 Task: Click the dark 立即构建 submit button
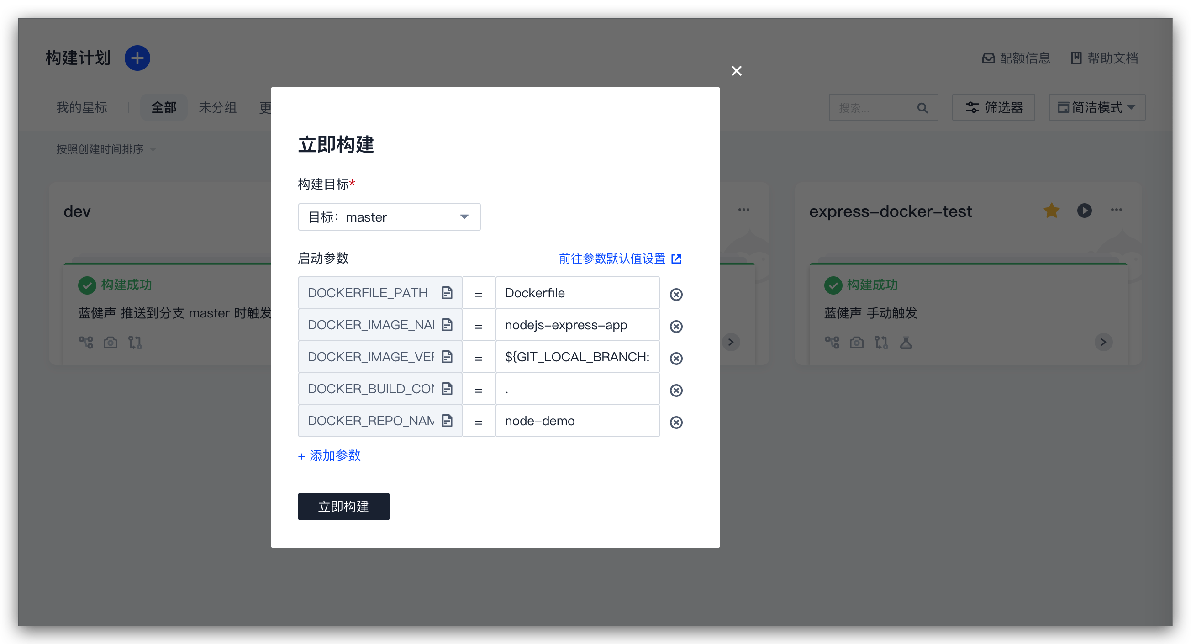coord(343,506)
